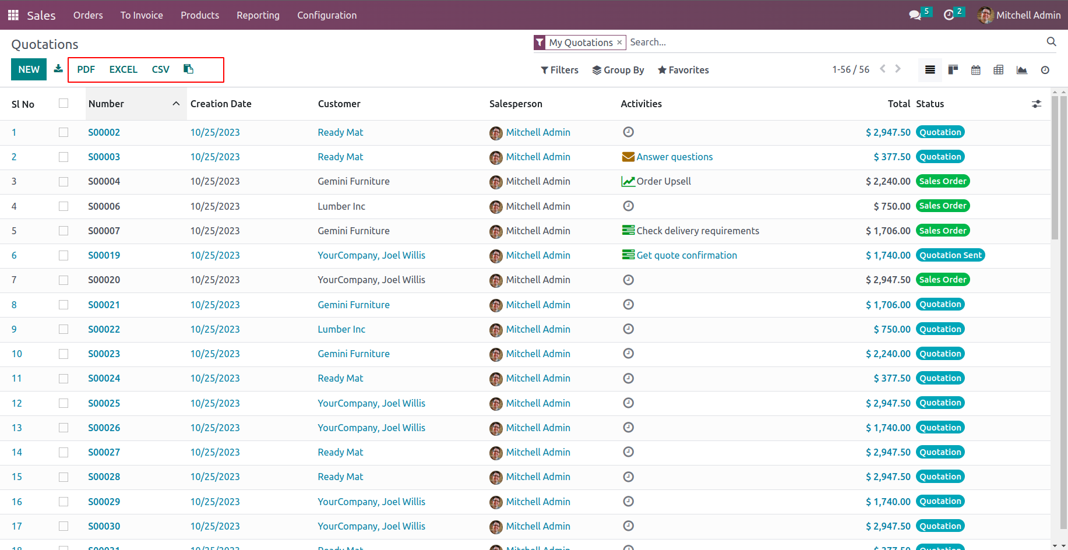Open the Configuration menu

[x=327, y=15]
